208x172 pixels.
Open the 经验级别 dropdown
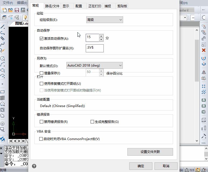point(105,20)
